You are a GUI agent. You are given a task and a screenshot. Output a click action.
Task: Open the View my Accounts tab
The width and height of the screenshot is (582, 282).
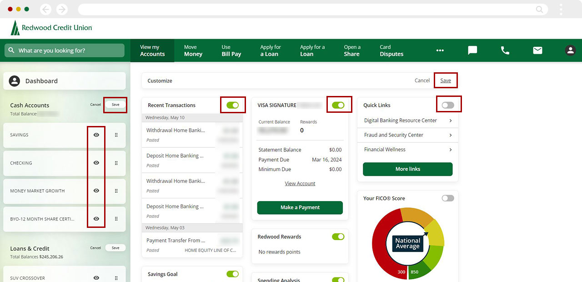152,50
